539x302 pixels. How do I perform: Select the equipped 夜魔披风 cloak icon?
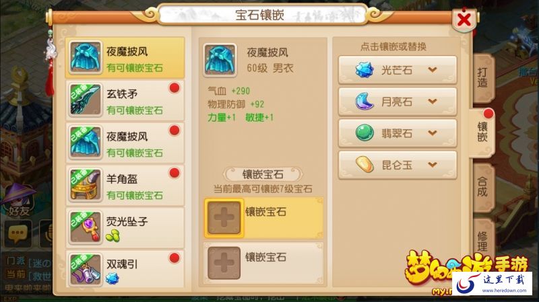coord(86,143)
